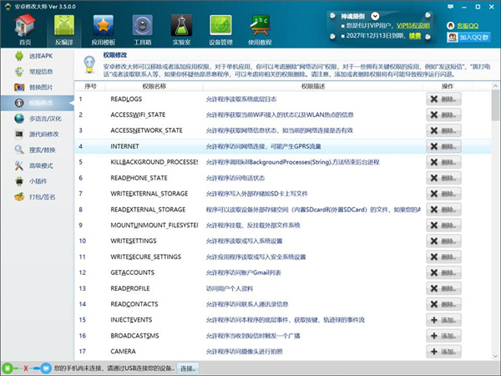
Task: Click the 选择APK sidebar item
Action: click(x=37, y=56)
